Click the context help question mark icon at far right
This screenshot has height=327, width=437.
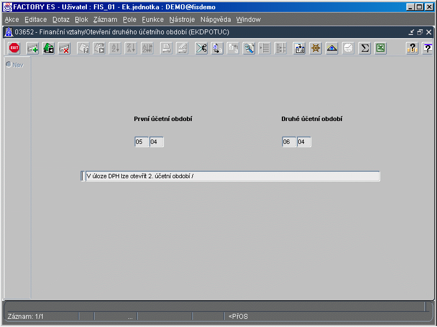pyautogui.click(x=427, y=48)
